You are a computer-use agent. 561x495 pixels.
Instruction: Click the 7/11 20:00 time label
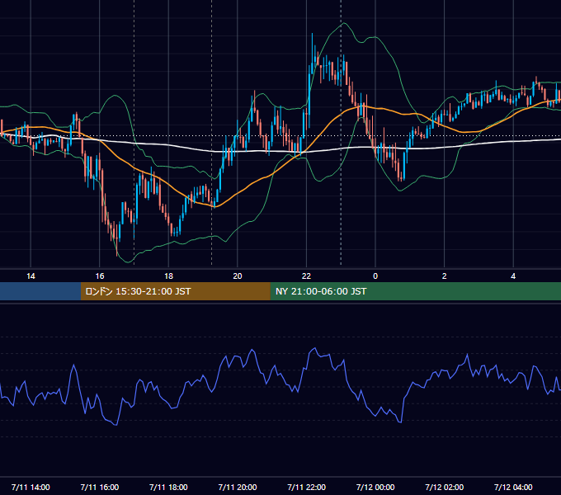pyautogui.click(x=238, y=487)
